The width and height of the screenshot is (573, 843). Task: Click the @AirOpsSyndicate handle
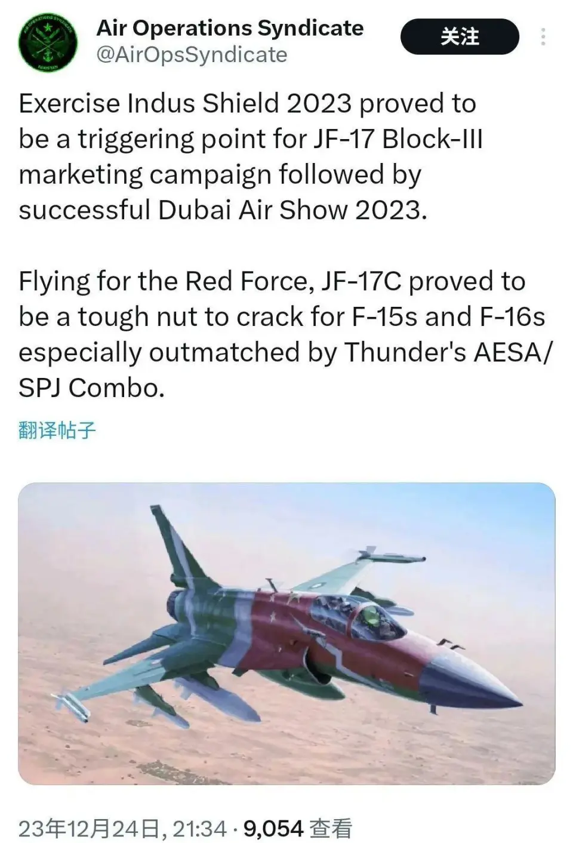coord(192,55)
